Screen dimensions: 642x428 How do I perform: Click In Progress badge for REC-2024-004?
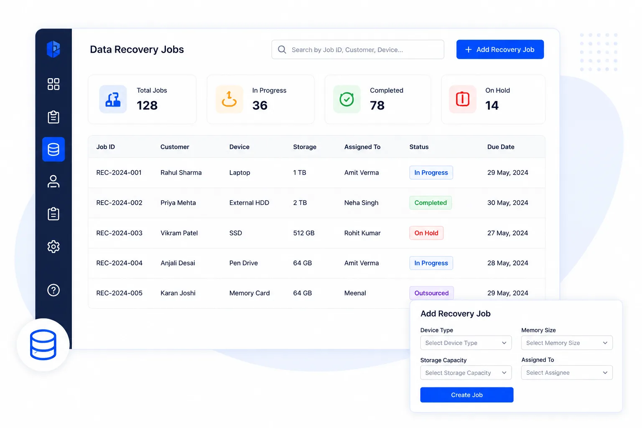coord(431,263)
